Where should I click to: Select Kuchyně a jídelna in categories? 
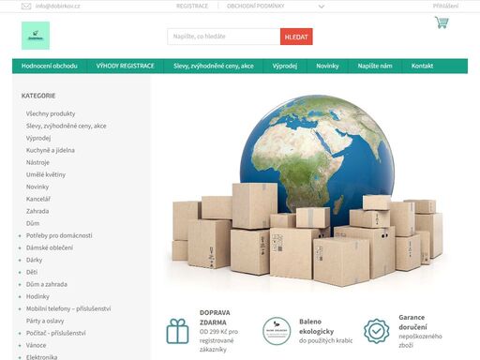pos(51,150)
